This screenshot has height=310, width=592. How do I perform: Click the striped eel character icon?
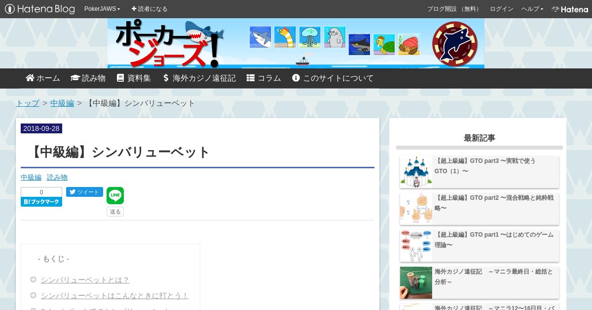point(285,37)
